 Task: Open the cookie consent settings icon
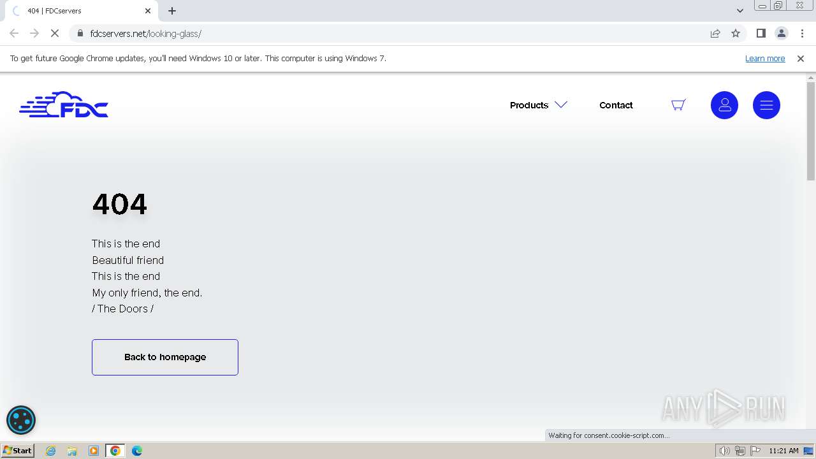point(21,420)
